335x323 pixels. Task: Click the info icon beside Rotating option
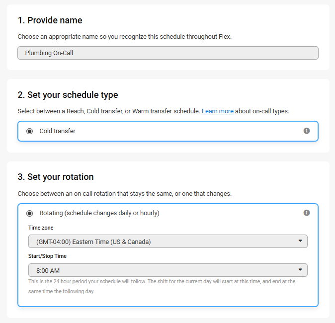(x=307, y=213)
